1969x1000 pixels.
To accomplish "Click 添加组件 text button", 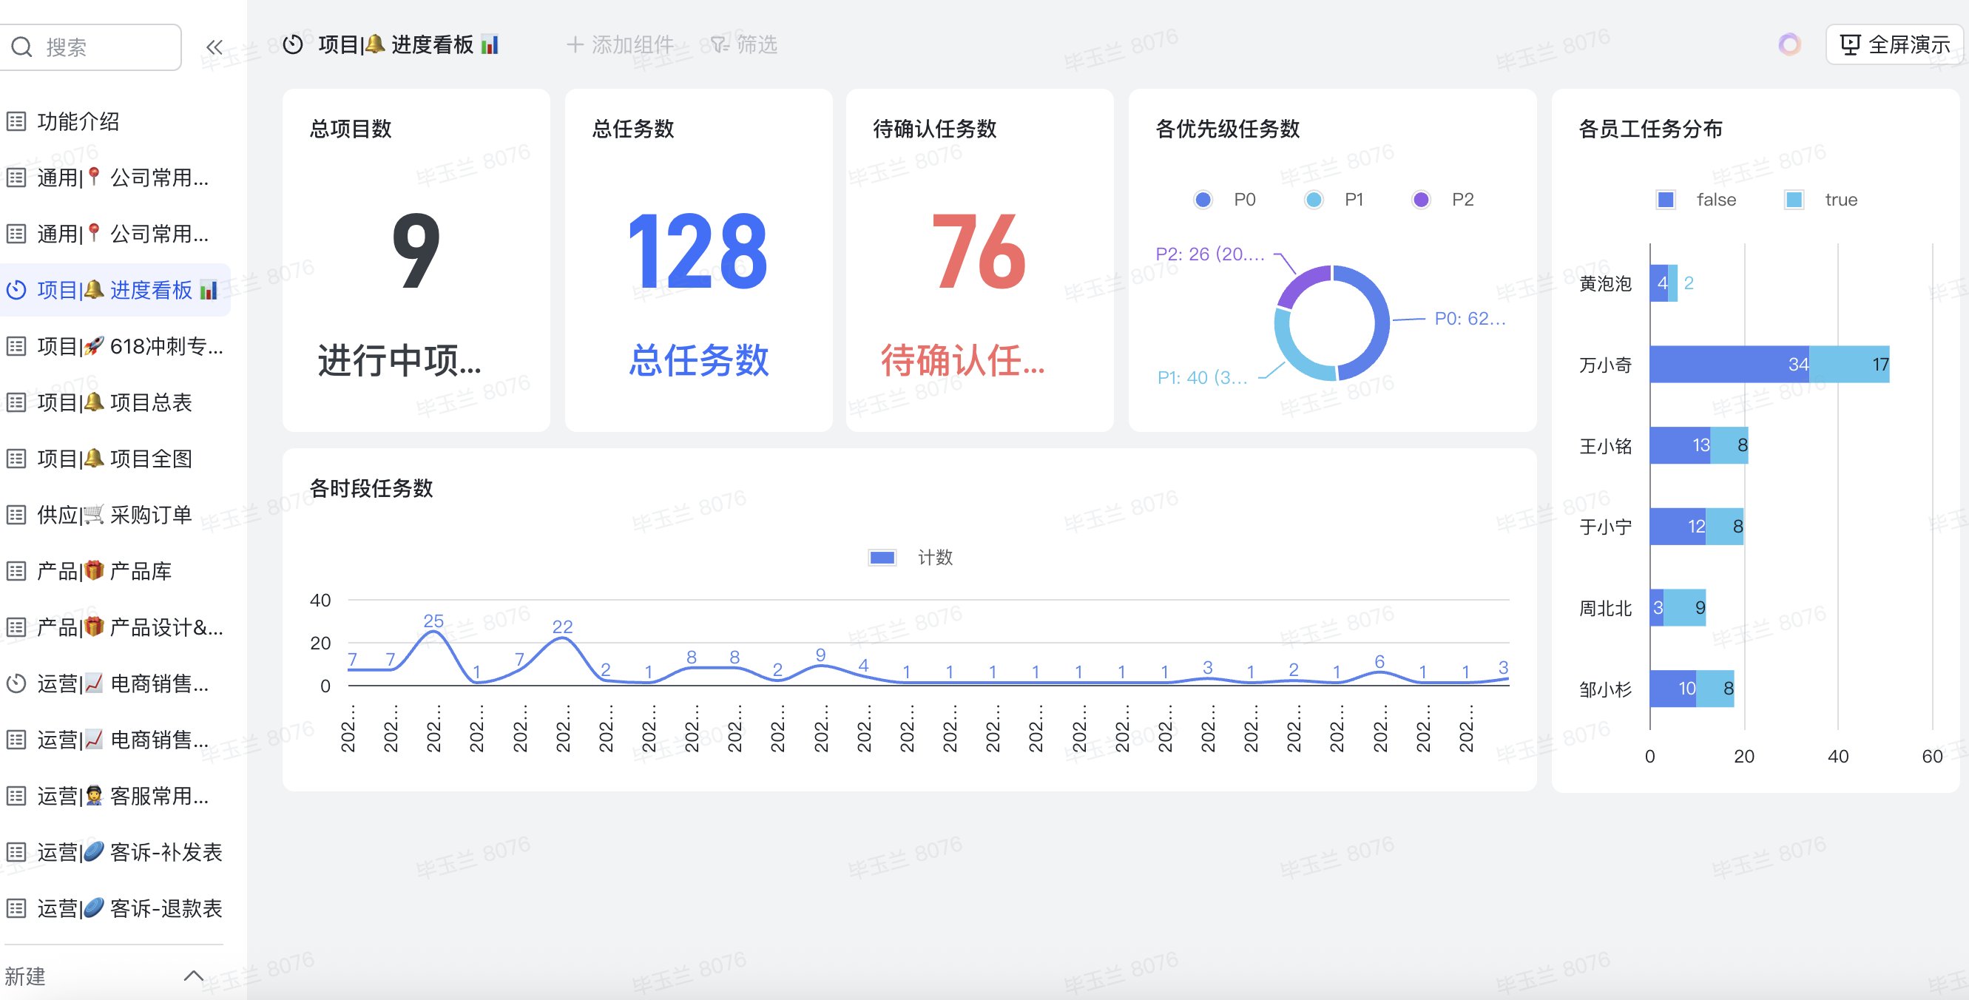I will pos(632,45).
